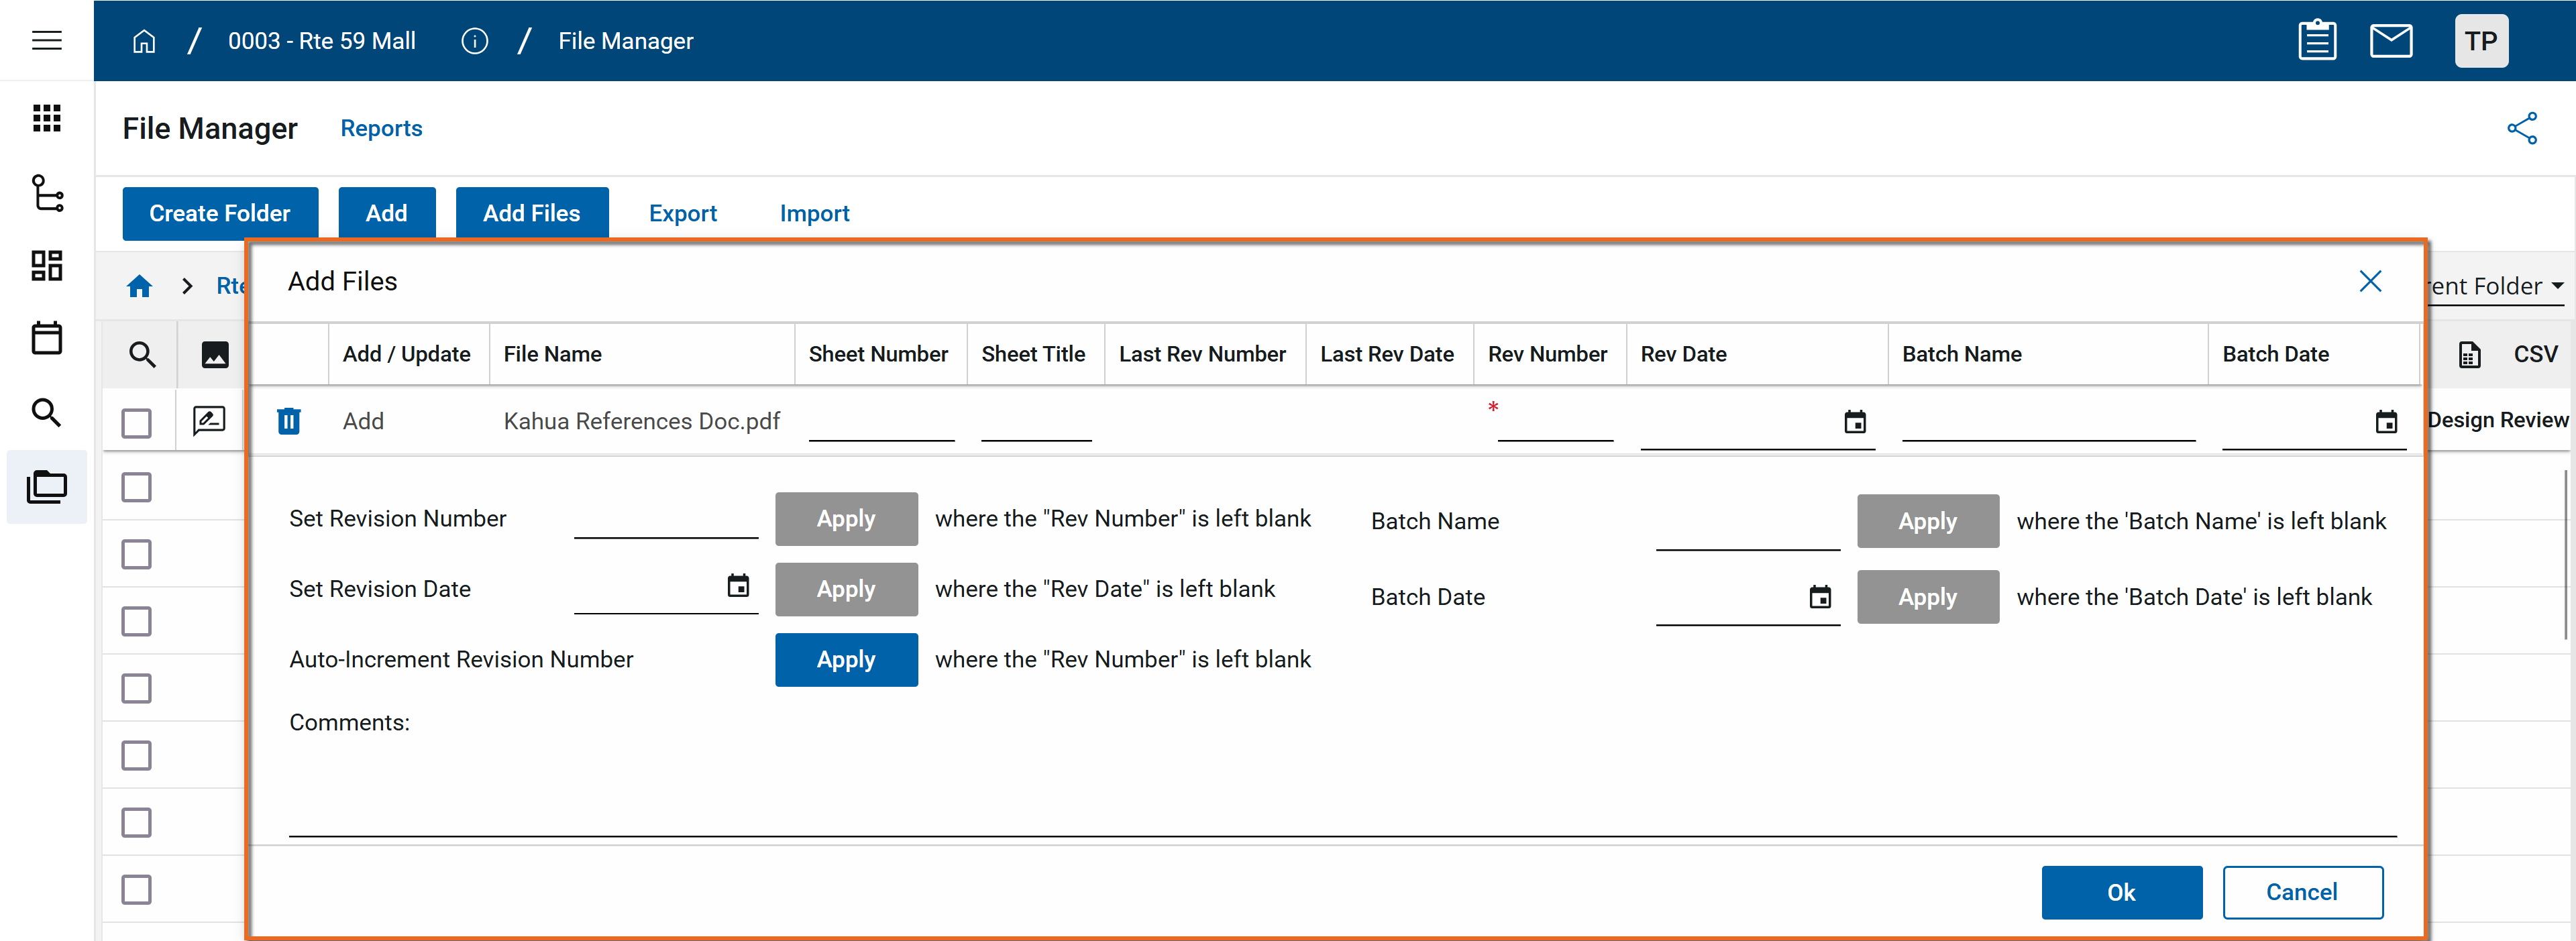The image size is (2576, 941).
Task: Apply Auto-Increment Revision Number
Action: 846,659
